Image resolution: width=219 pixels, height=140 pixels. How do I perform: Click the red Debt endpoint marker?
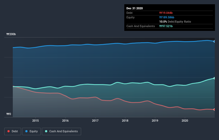click(x=214, y=109)
